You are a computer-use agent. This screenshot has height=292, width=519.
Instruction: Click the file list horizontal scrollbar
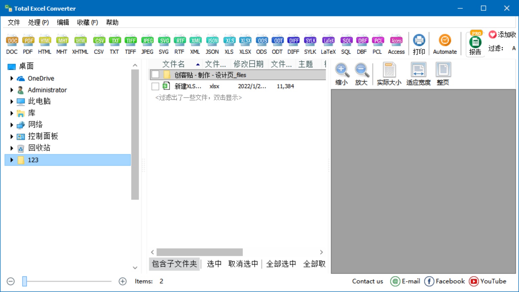pos(200,252)
